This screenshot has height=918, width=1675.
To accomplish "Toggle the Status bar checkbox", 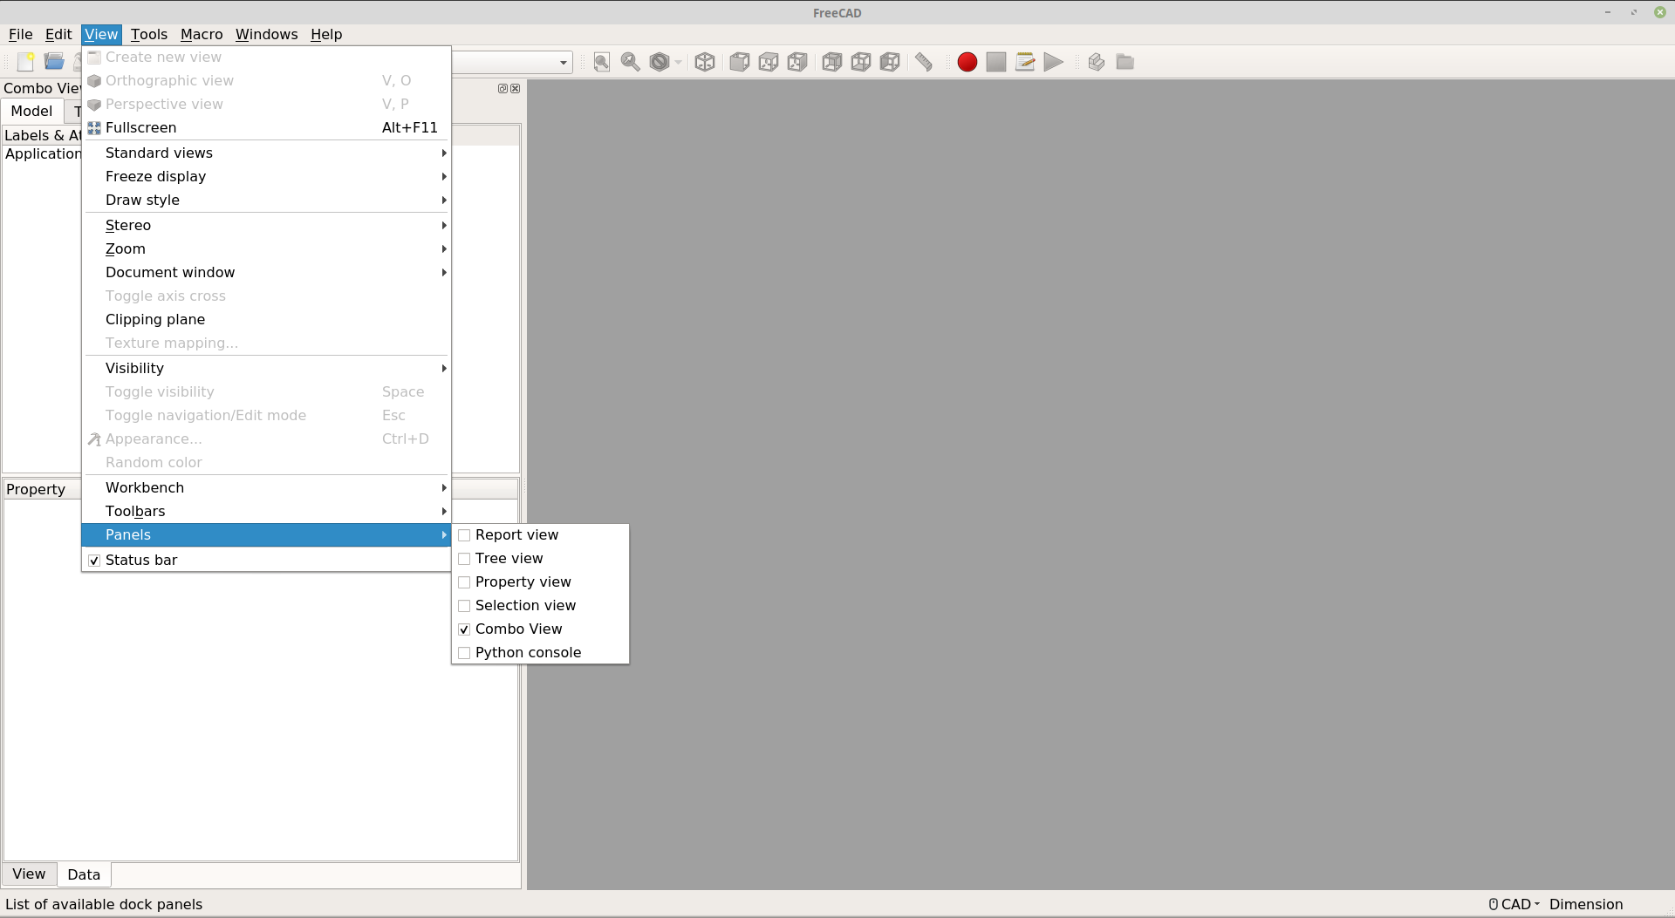I will tap(94, 561).
